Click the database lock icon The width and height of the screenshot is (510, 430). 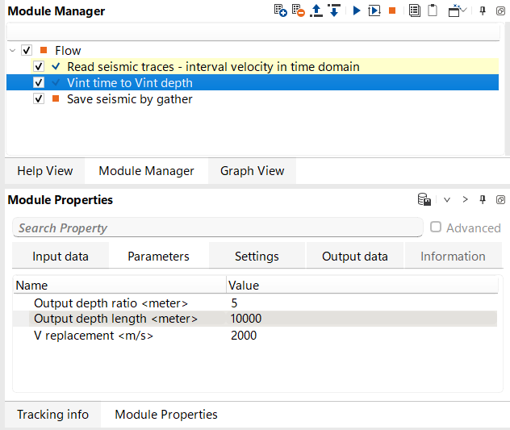coord(423,200)
